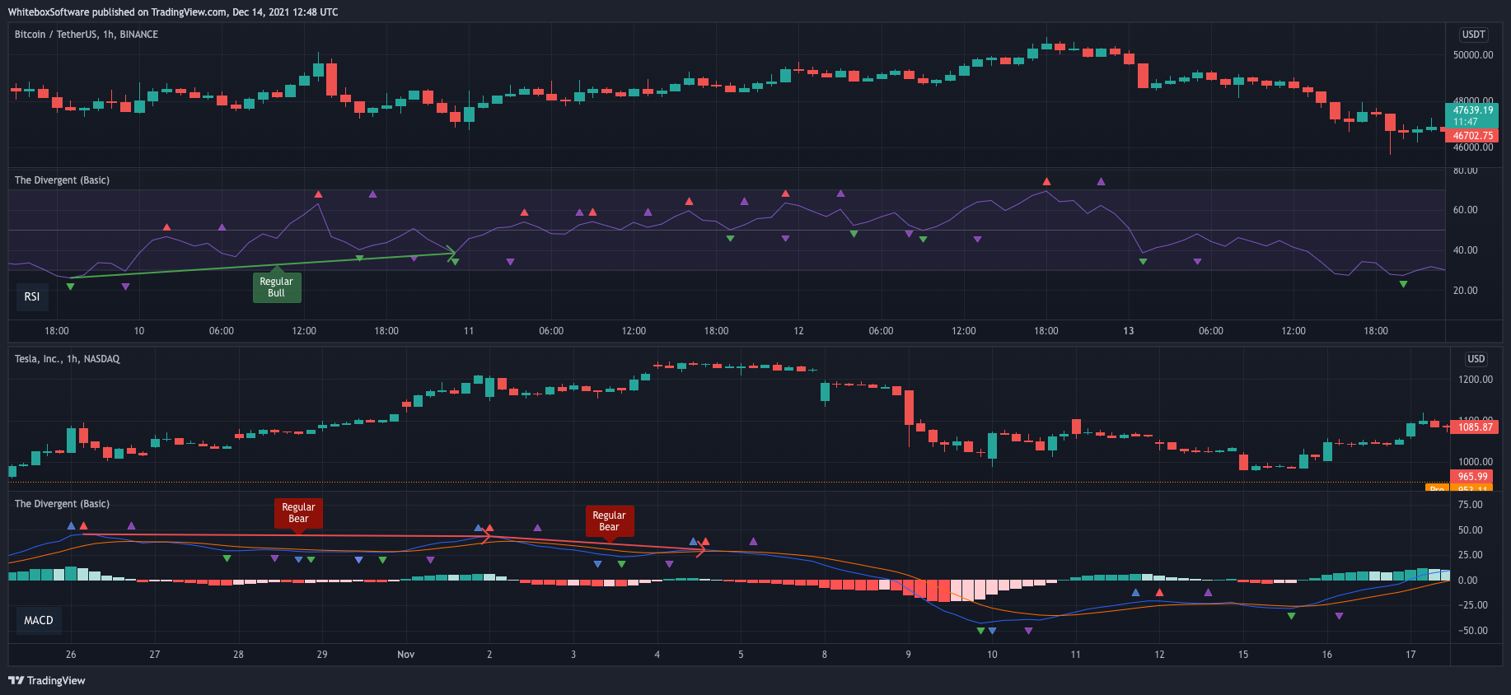The height and width of the screenshot is (695, 1511).
Task: Click the green 47639.19 current price tag
Action: 1471,115
